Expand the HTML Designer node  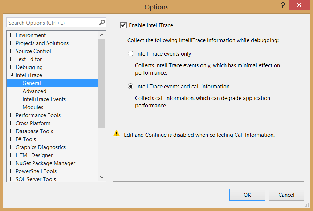point(11,155)
